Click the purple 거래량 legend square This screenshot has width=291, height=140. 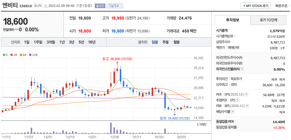pos(198,124)
